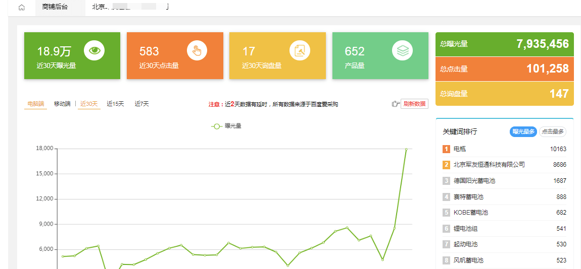Click the pointing hand icon beside 刷新数据

396,104
